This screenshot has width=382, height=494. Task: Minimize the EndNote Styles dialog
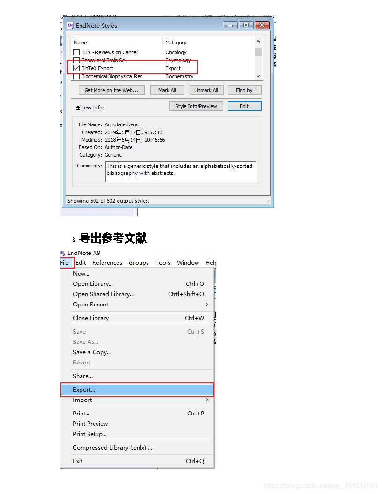click(230, 26)
